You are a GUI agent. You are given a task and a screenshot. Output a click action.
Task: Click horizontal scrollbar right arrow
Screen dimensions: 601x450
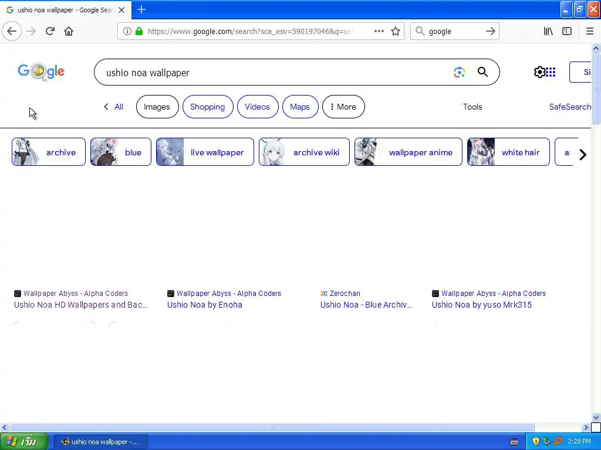point(586,427)
